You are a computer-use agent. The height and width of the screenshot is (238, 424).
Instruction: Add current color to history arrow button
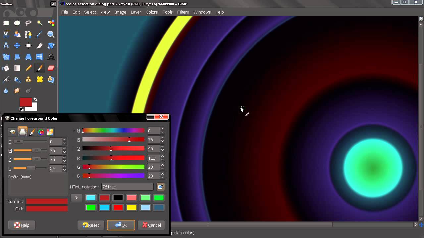click(76, 198)
